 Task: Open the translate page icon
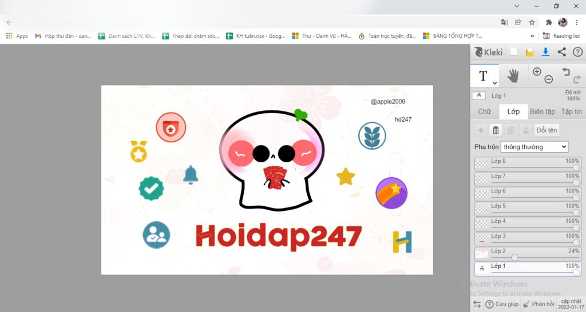tap(504, 22)
